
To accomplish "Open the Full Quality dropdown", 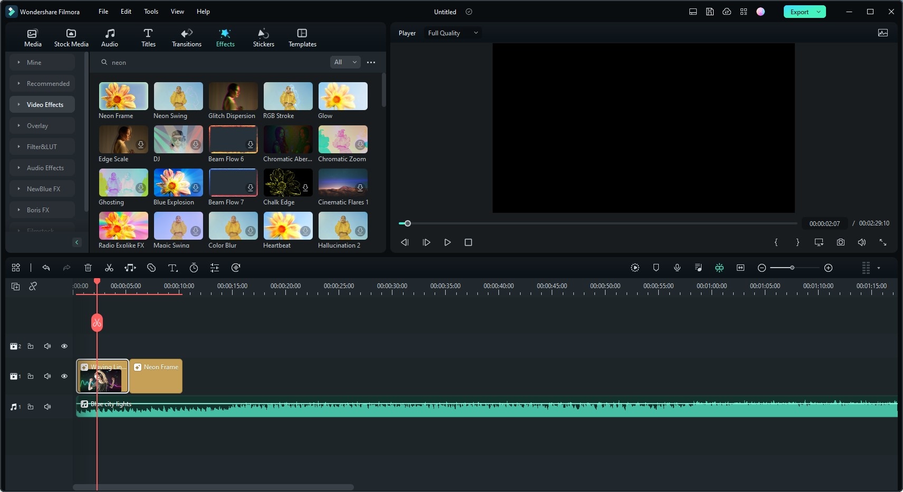I will [x=453, y=33].
